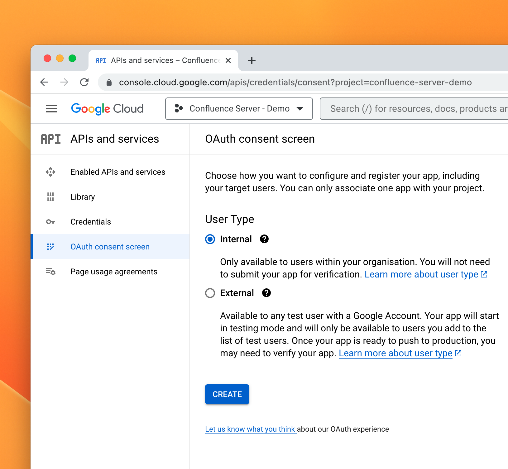Screen dimensions: 508x469
Task: Open the Credentials page
Action: click(91, 222)
